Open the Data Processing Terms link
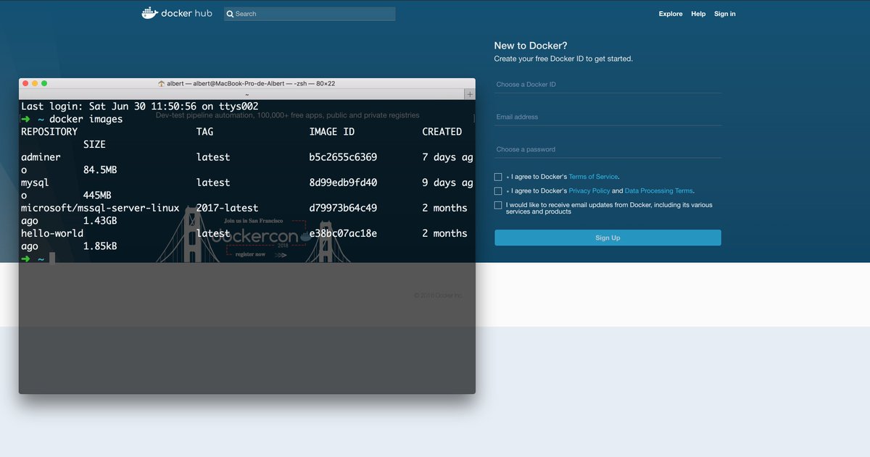The width and height of the screenshot is (870, 457). pos(658,191)
